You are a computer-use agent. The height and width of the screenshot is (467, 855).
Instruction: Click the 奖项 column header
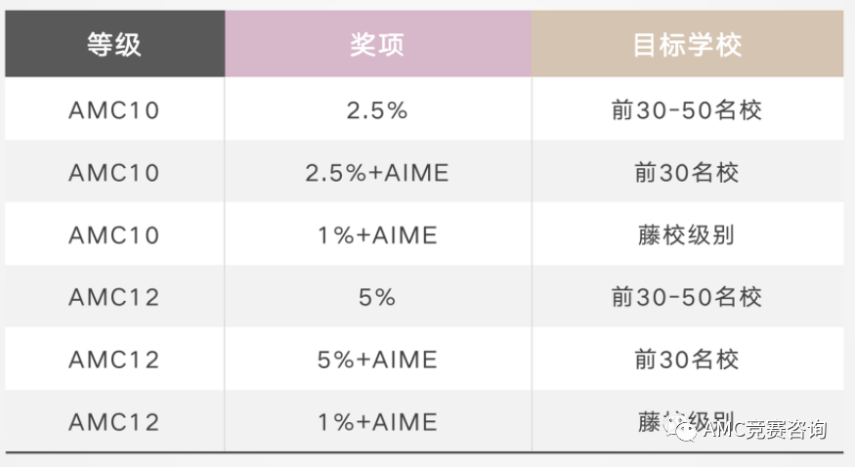[x=378, y=44]
